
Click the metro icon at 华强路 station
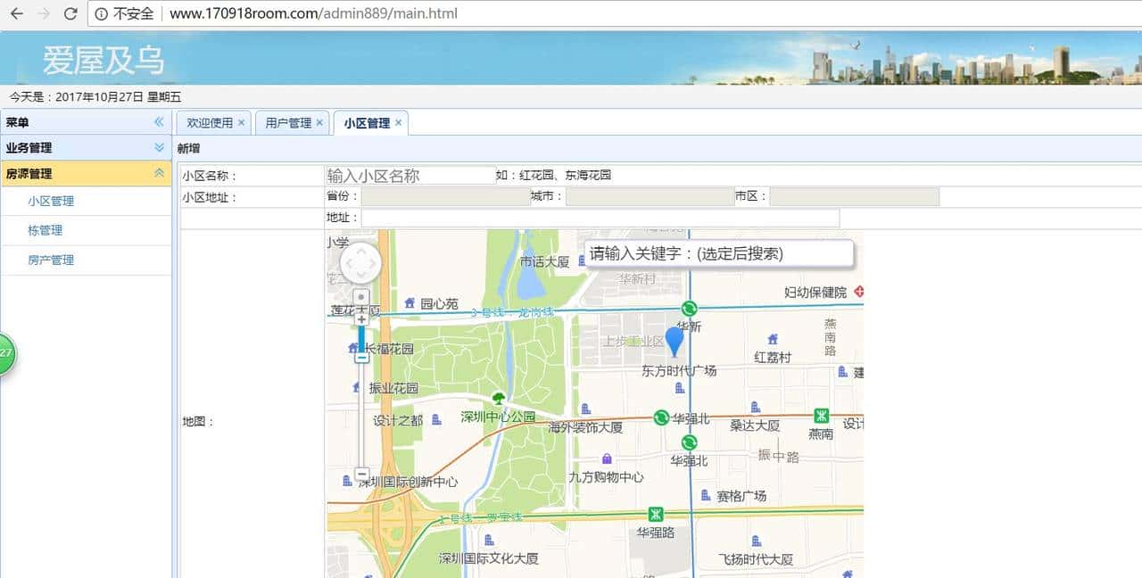[655, 515]
